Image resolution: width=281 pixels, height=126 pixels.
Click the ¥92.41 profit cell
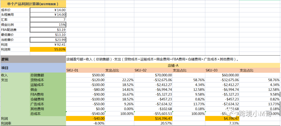[x=48, y=45]
